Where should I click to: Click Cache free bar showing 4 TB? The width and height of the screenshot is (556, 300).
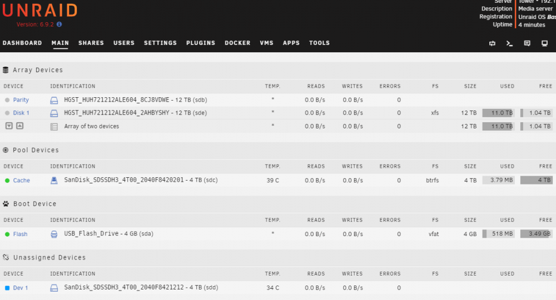[537, 181]
